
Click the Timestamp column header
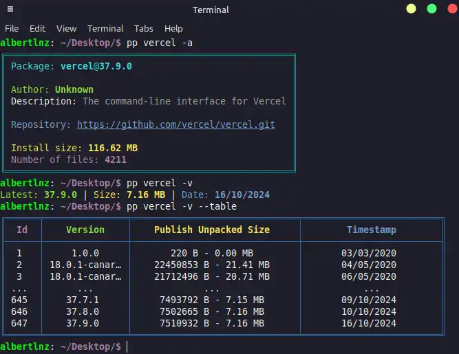(x=372, y=230)
